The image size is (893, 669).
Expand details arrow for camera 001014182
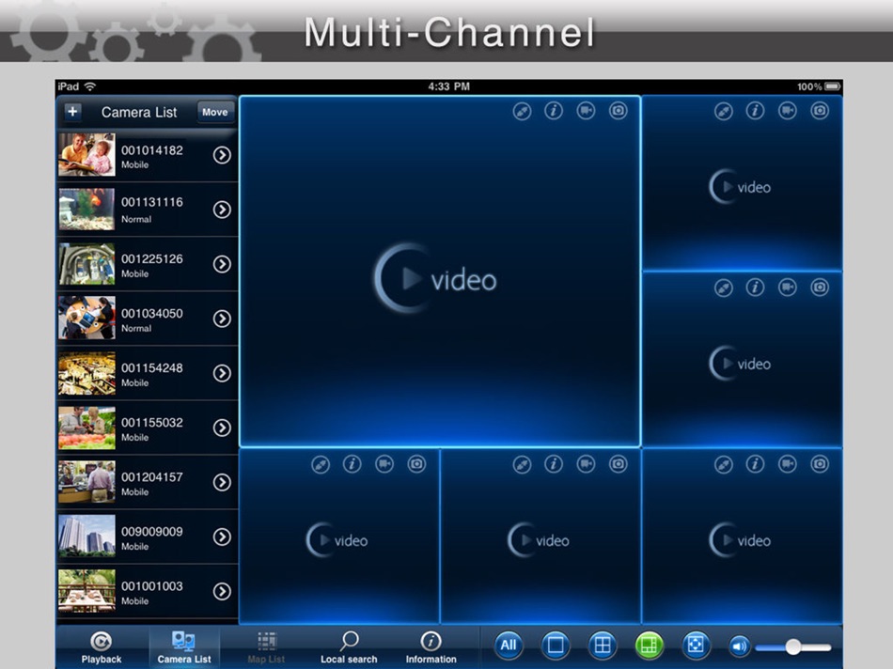point(222,155)
